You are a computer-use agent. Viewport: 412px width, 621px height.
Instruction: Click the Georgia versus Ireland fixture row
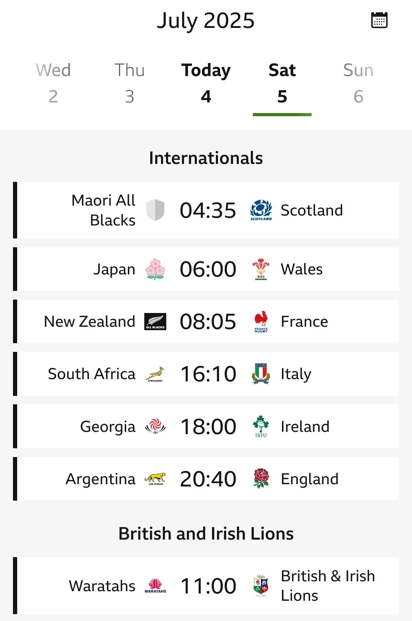pyautogui.click(x=206, y=426)
